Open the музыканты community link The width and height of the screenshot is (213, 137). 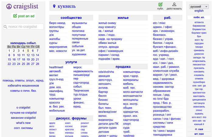79,23
